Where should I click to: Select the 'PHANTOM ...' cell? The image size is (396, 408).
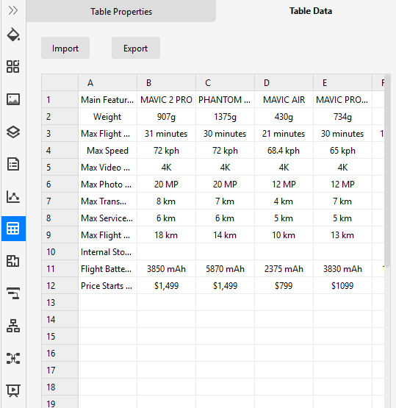pyautogui.click(x=225, y=100)
